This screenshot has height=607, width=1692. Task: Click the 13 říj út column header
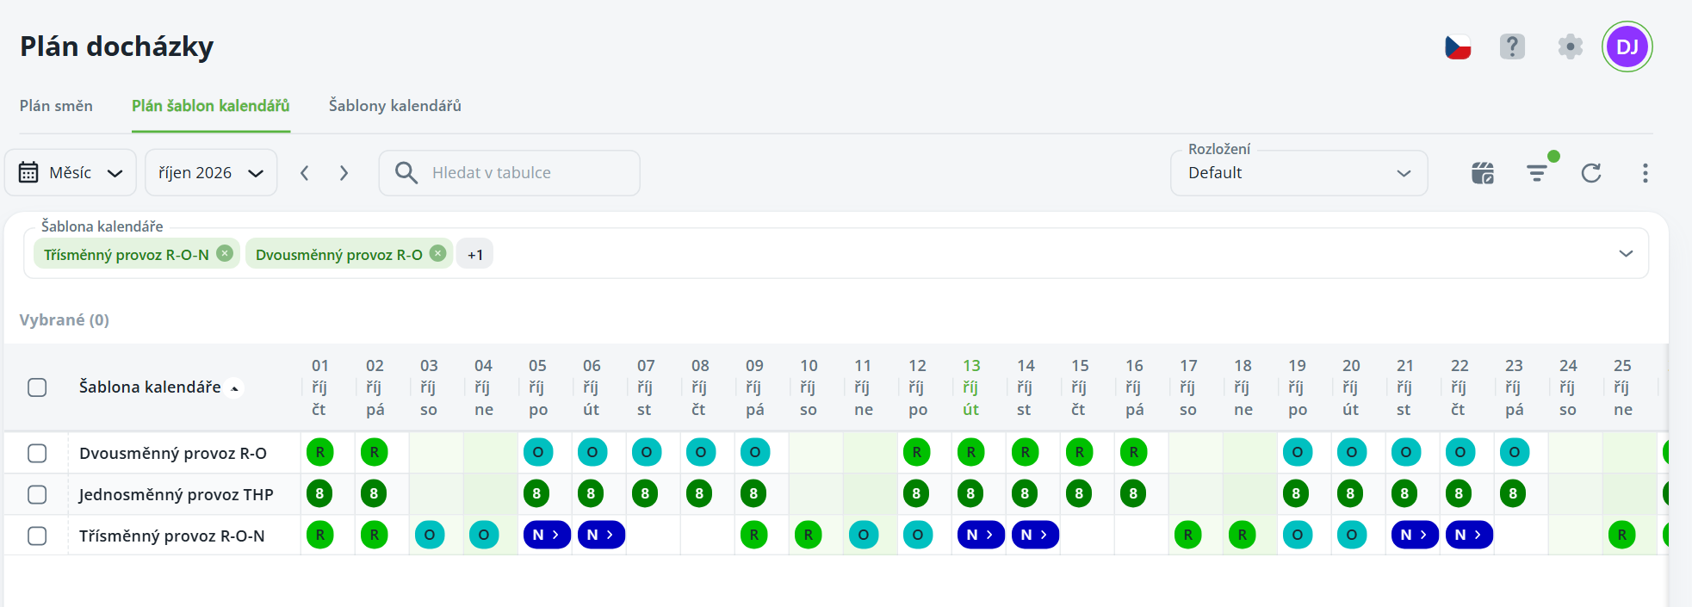(971, 387)
